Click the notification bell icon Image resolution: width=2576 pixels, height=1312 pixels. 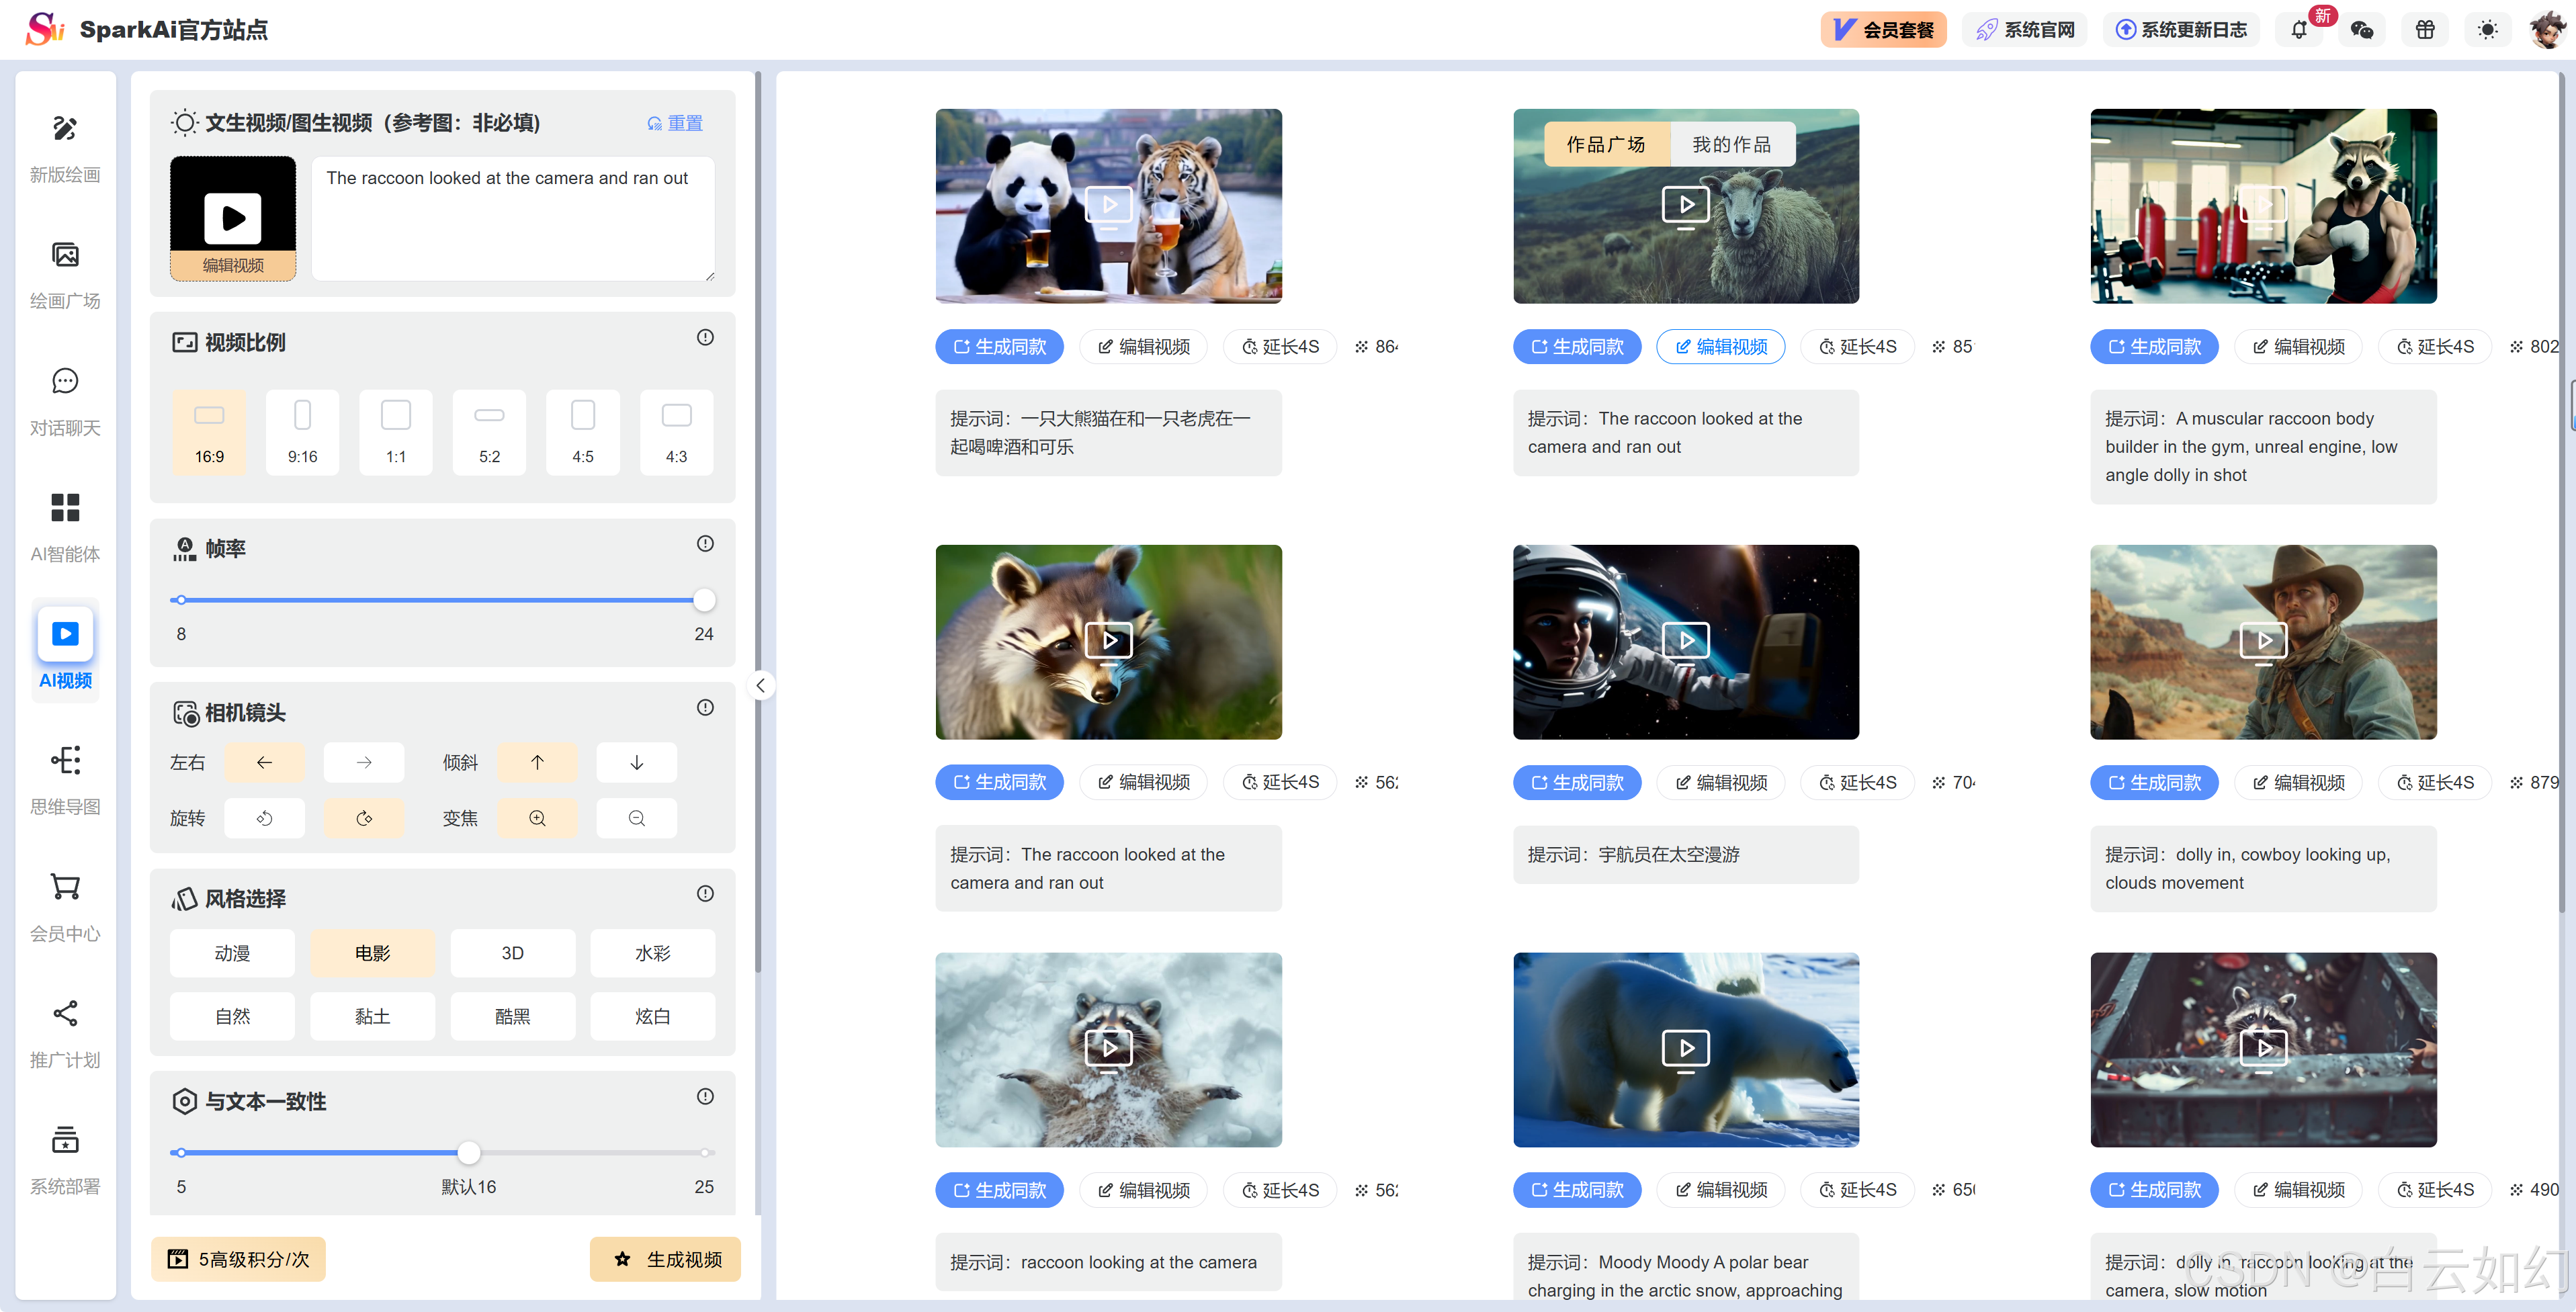tap(2298, 30)
